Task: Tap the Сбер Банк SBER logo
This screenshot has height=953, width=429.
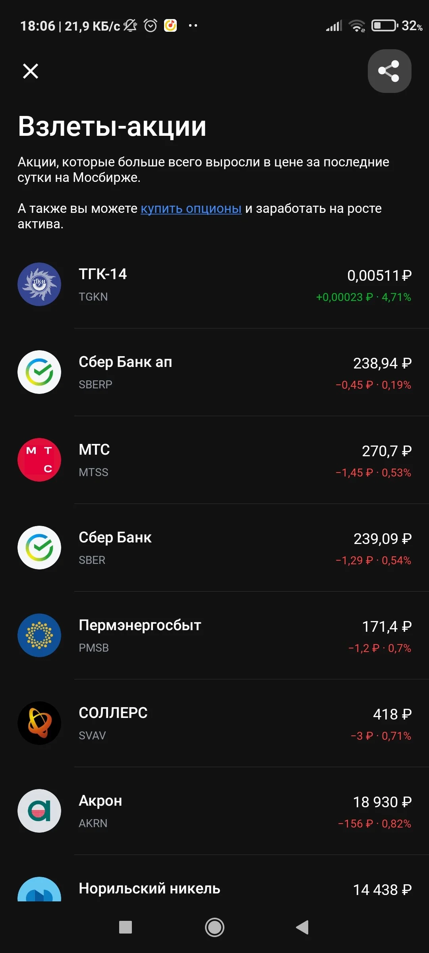Action: pyautogui.click(x=39, y=548)
